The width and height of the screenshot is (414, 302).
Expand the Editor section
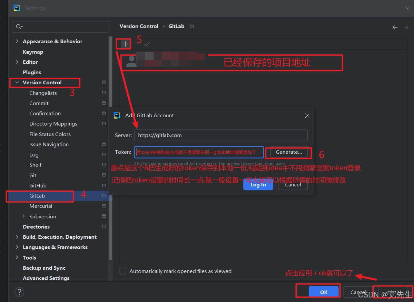[x=17, y=62]
